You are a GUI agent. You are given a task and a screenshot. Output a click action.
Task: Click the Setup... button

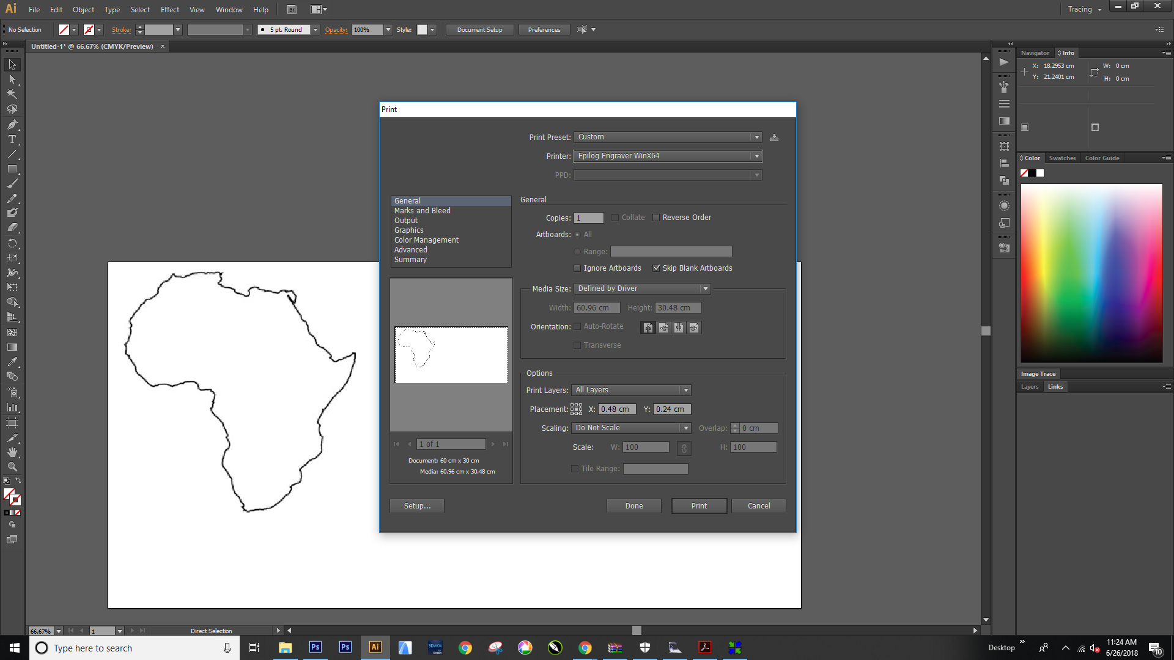[x=417, y=506]
